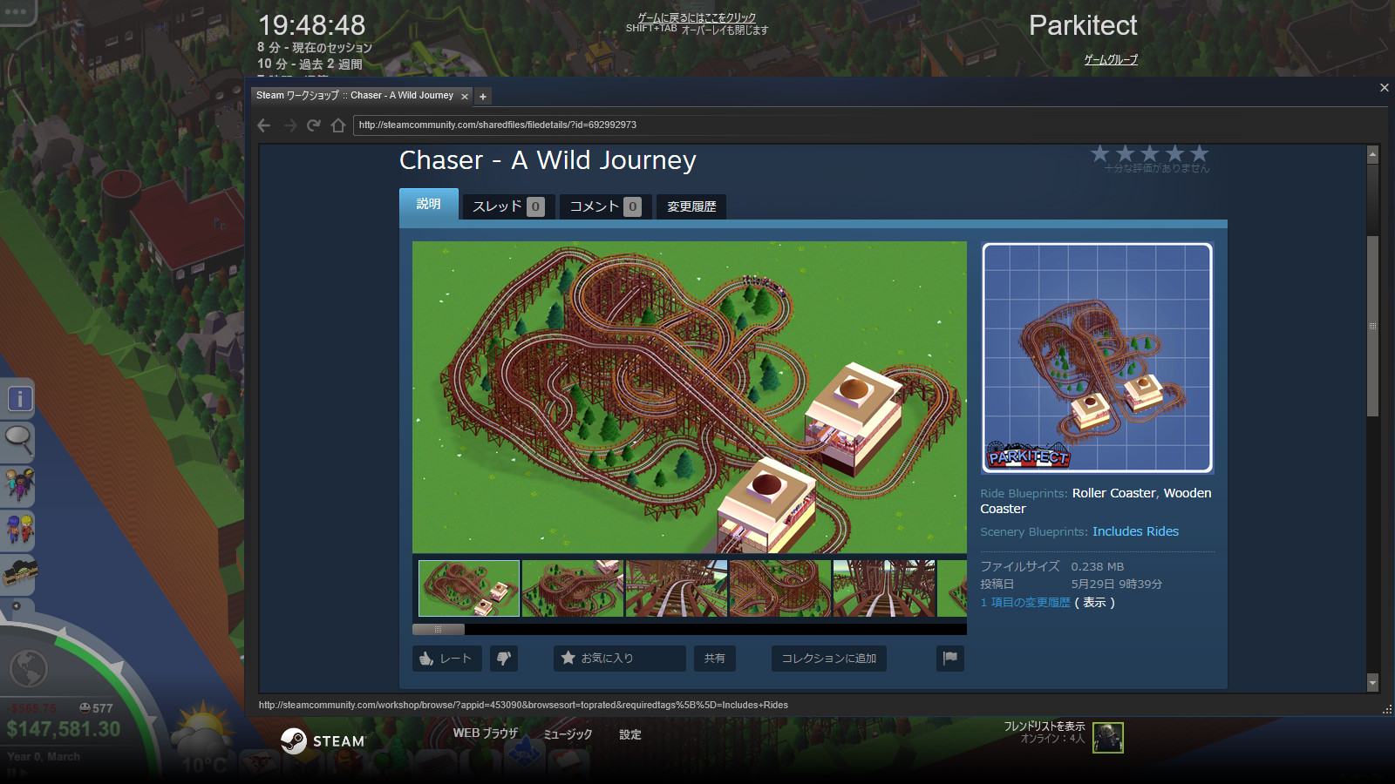Rate the item up with レート
Viewport: 1395px width, 784px height.
point(446,659)
